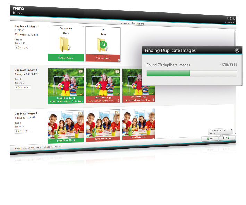Viewport: 246px width, 205px height.
Task: Click the green G:\Pictures\Demo path bar
Action: pos(66,58)
